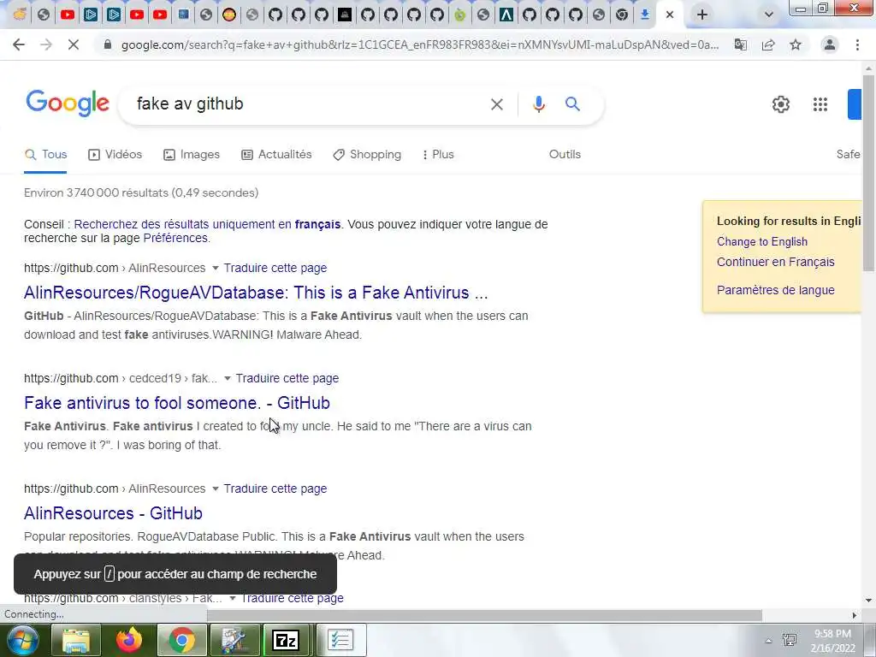This screenshot has width=876, height=657.
Task: Start voice search with microphone icon
Action: pyautogui.click(x=539, y=104)
